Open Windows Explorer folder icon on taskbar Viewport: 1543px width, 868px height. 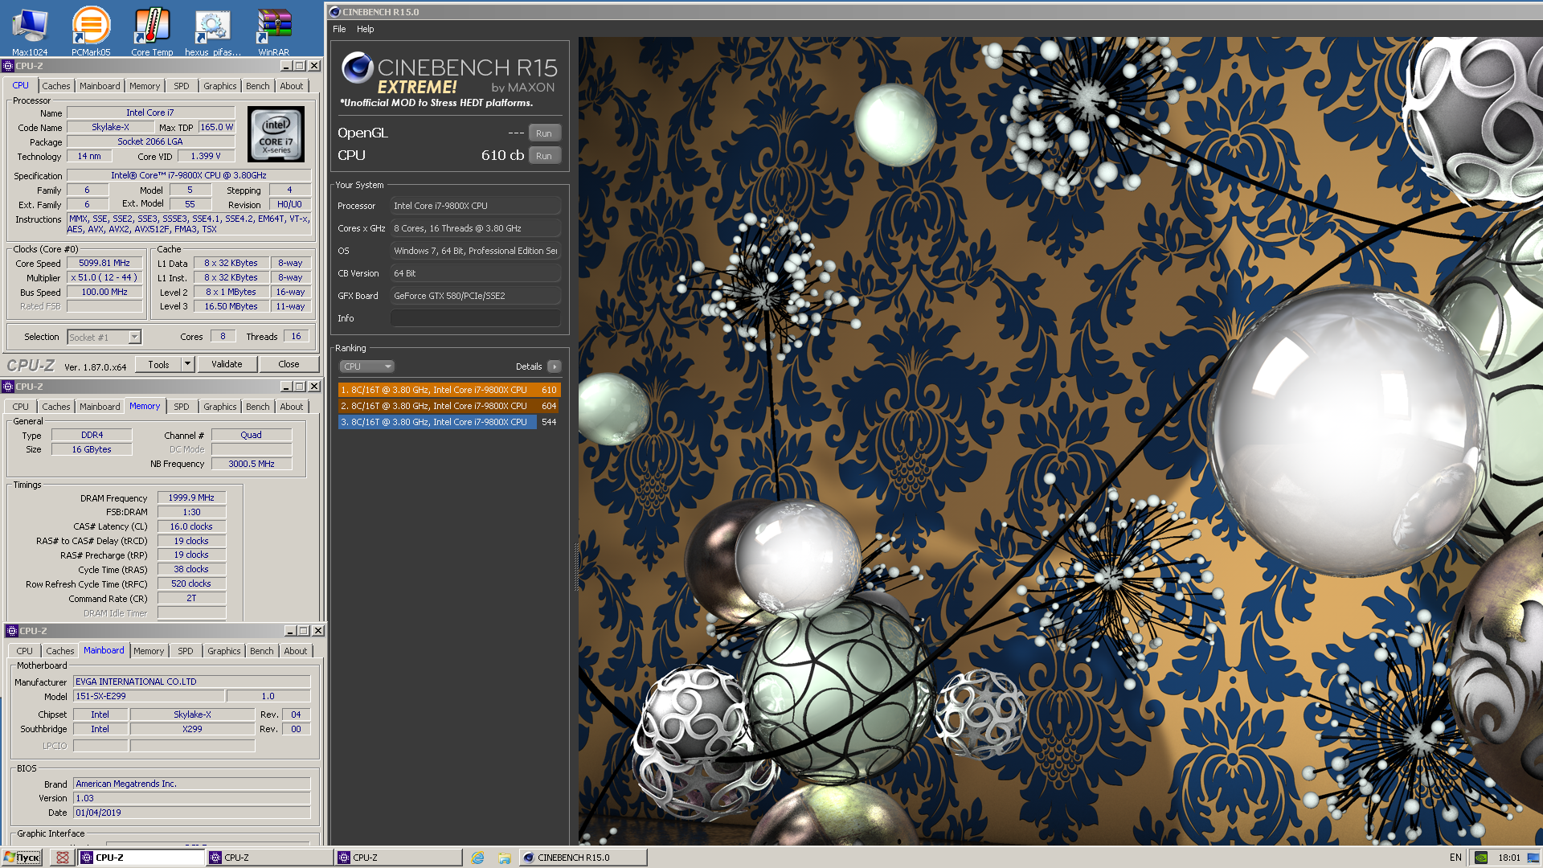tap(504, 858)
